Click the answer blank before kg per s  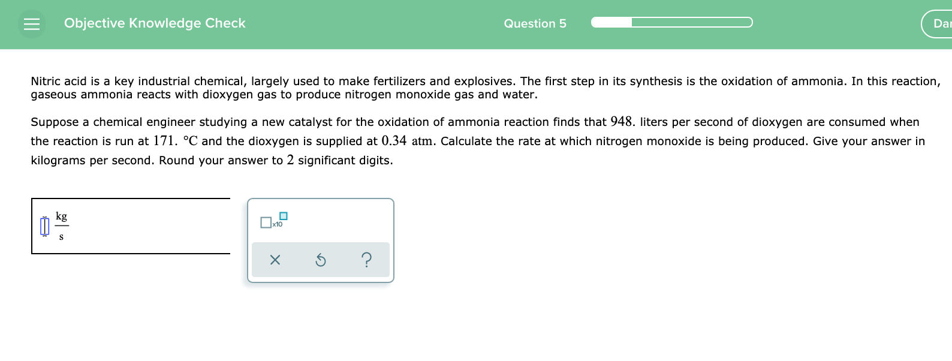[x=44, y=226]
